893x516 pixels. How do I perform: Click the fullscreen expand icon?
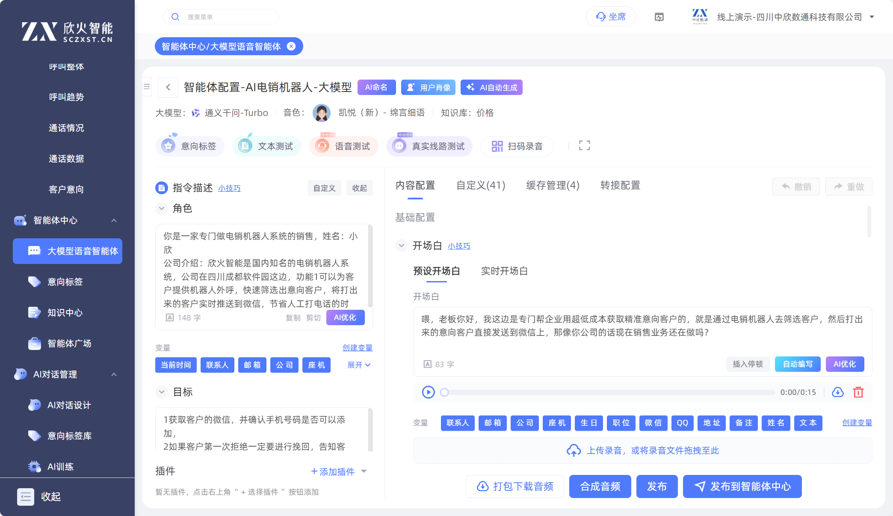(584, 145)
